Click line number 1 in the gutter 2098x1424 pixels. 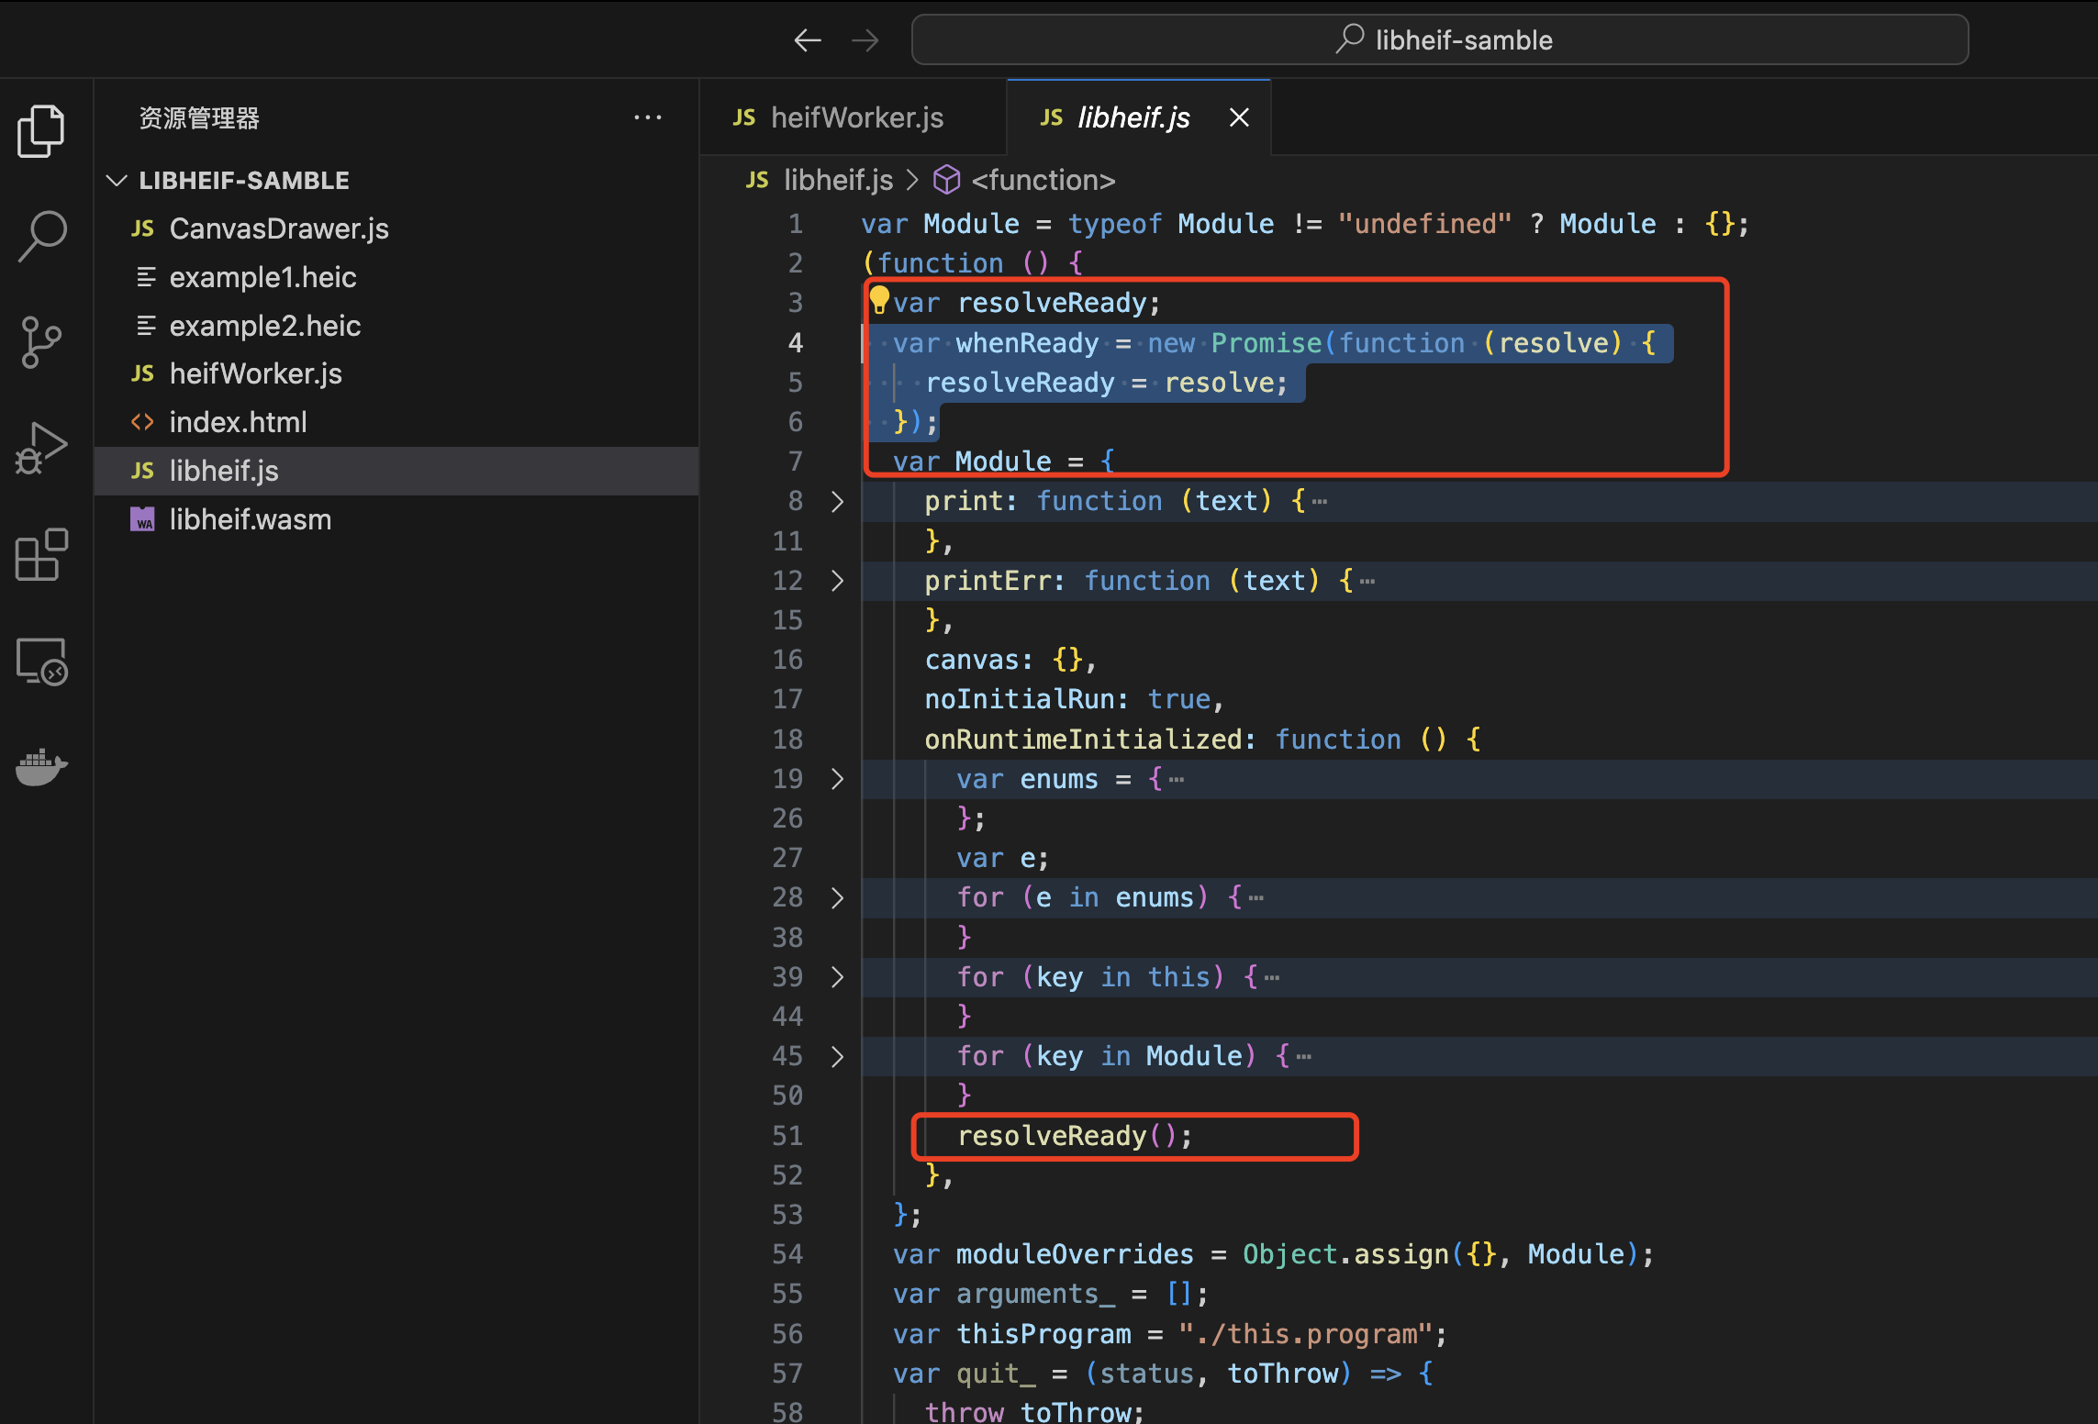click(x=796, y=224)
